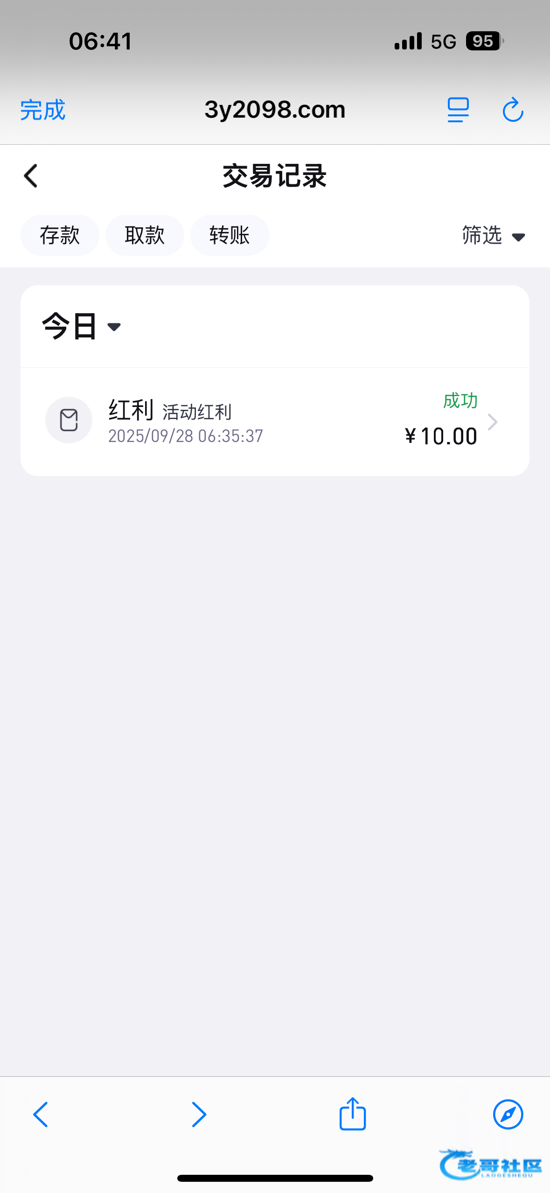Image resolution: width=550 pixels, height=1193 pixels.
Task: Go forward with browser forward arrow
Action: pos(199,1115)
